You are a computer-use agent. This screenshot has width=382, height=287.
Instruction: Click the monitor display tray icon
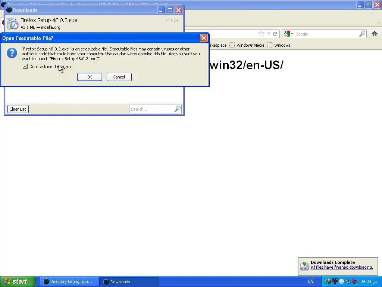pos(335,281)
